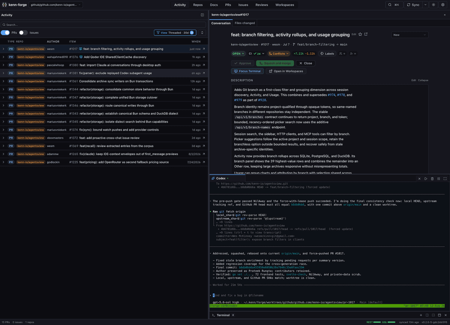Add new terminal with plus icon

pos(421,315)
